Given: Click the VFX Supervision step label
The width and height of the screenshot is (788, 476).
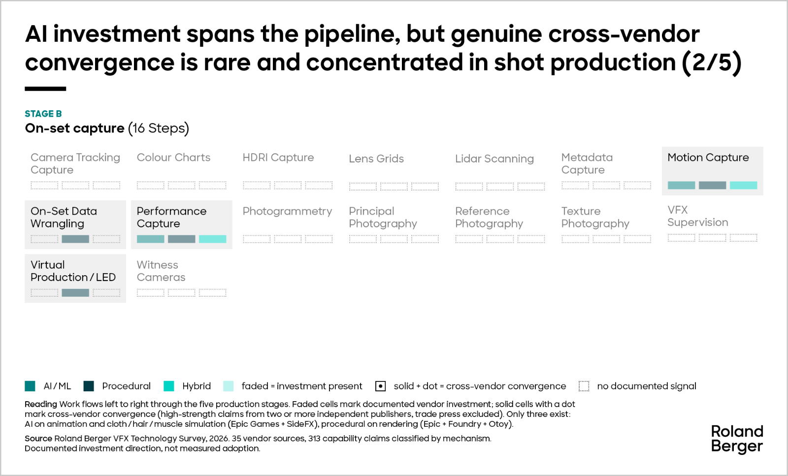Looking at the screenshot, I should point(697,216).
